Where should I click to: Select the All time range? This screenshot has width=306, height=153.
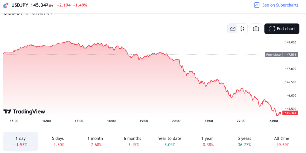[x=281, y=141]
